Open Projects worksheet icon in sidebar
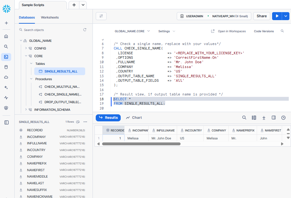291x198 pixels. coord(6,57)
